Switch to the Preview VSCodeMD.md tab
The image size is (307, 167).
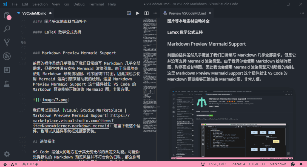coord(187,13)
